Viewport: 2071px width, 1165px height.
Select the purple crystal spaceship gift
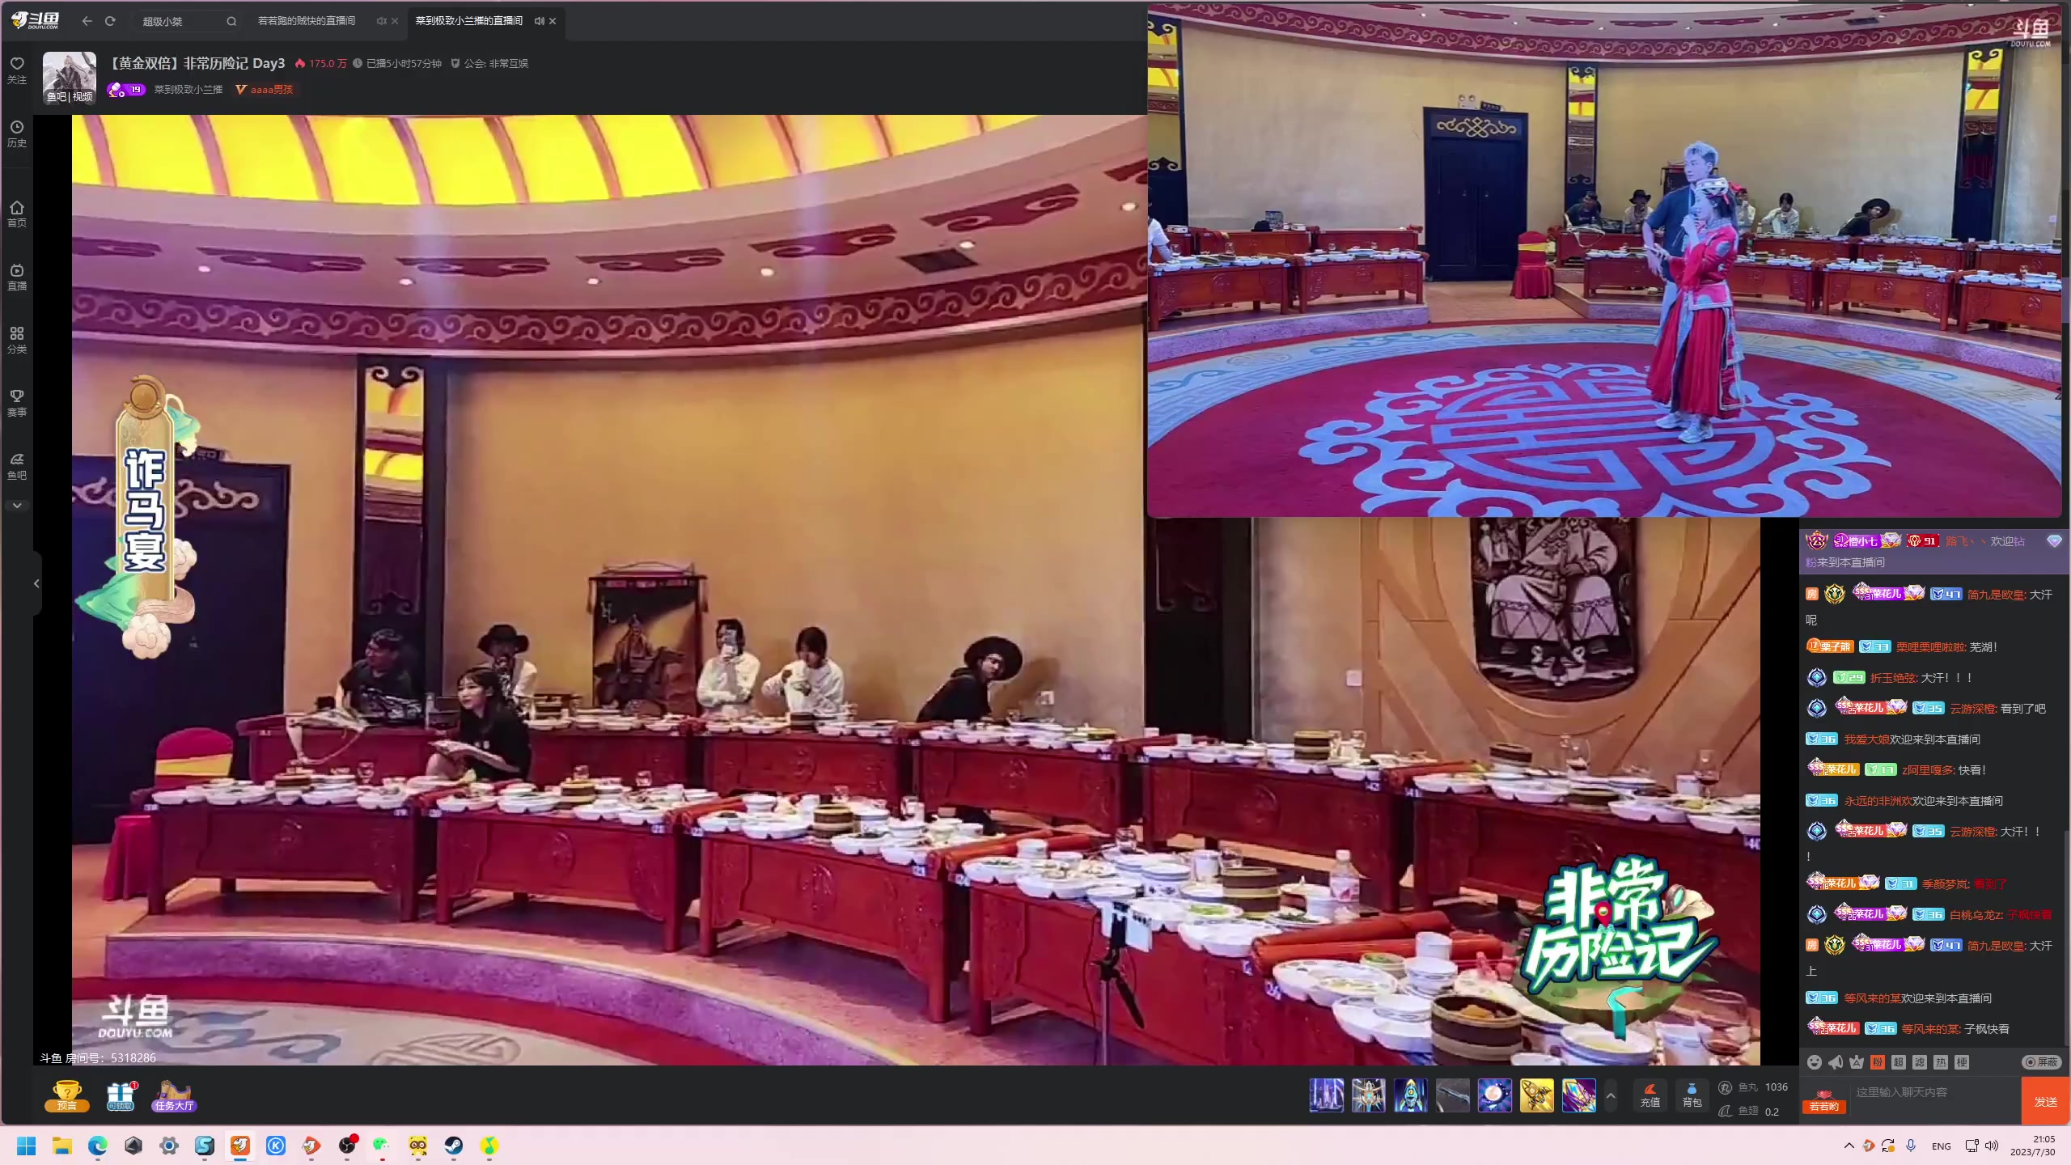point(1579,1095)
